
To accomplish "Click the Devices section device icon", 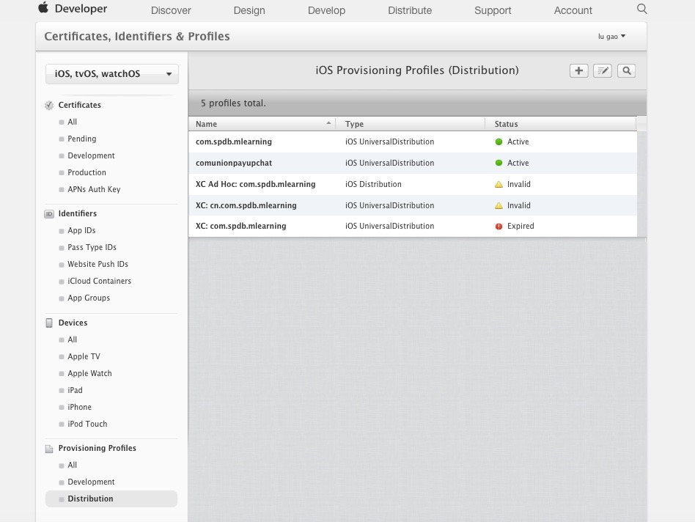I will pyautogui.click(x=49, y=323).
